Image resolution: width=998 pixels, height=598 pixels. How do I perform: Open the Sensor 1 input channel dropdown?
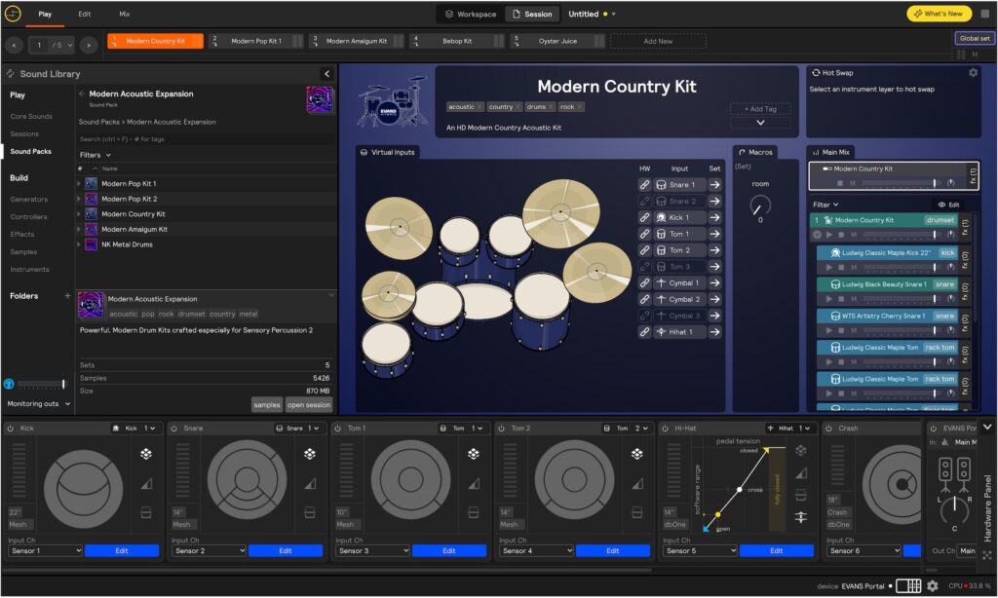[x=46, y=551]
